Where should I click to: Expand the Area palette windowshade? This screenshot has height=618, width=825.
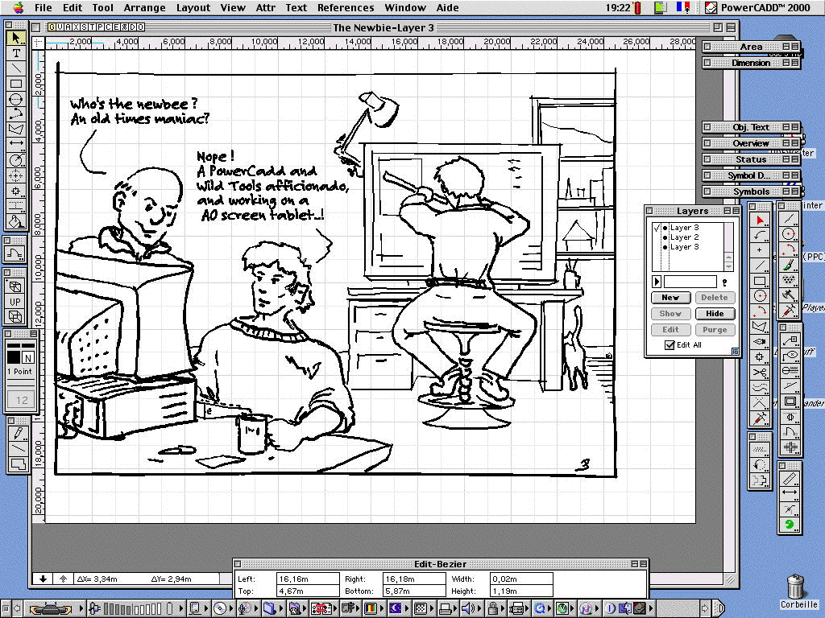[x=795, y=46]
